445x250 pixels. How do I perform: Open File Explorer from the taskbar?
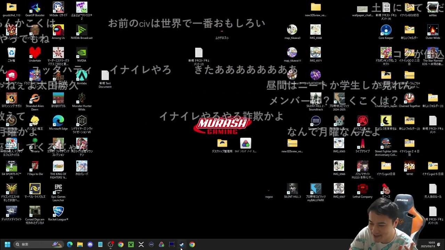pyautogui.click(x=80, y=244)
